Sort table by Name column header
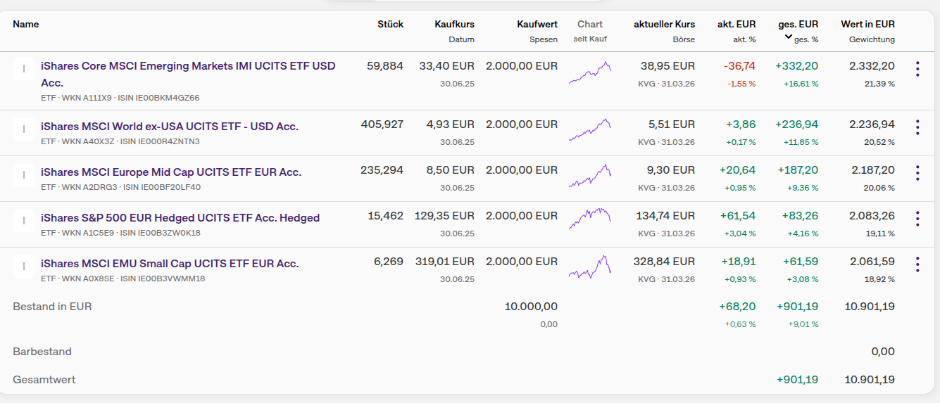Image resolution: width=940 pixels, height=403 pixels. tap(26, 24)
